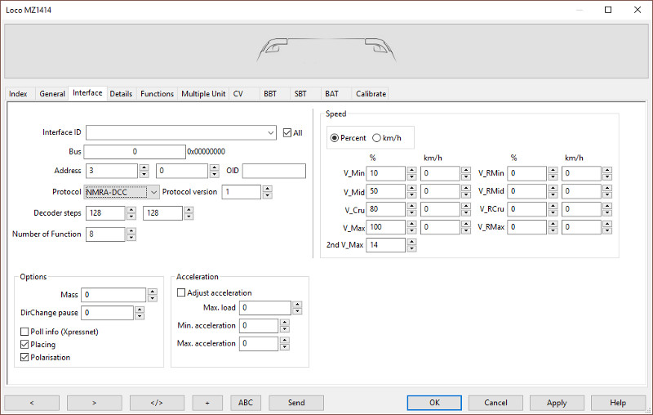Toggle the All checkbox
Screen dimensions: 653x415
click(x=287, y=132)
